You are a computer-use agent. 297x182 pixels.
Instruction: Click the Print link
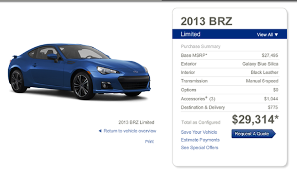tap(149, 142)
